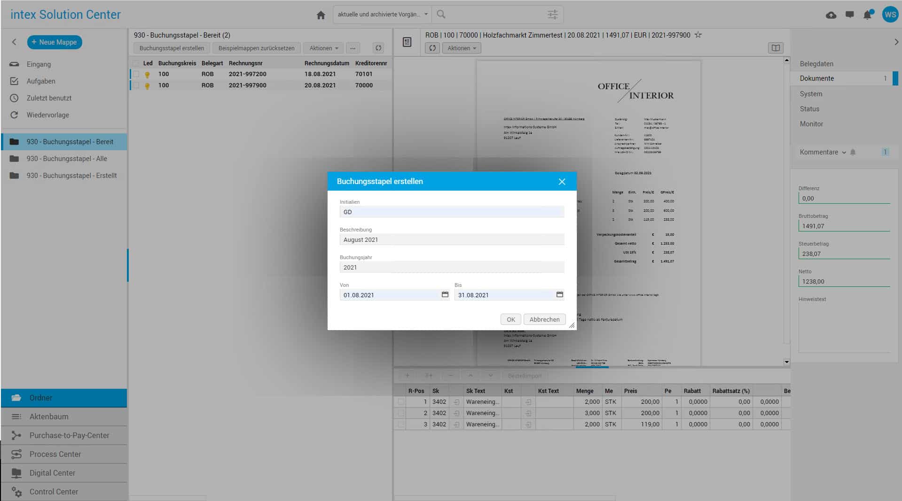Click the Beschreibung input field
Image resolution: width=902 pixels, height=501 pixels.
(451, 239)
